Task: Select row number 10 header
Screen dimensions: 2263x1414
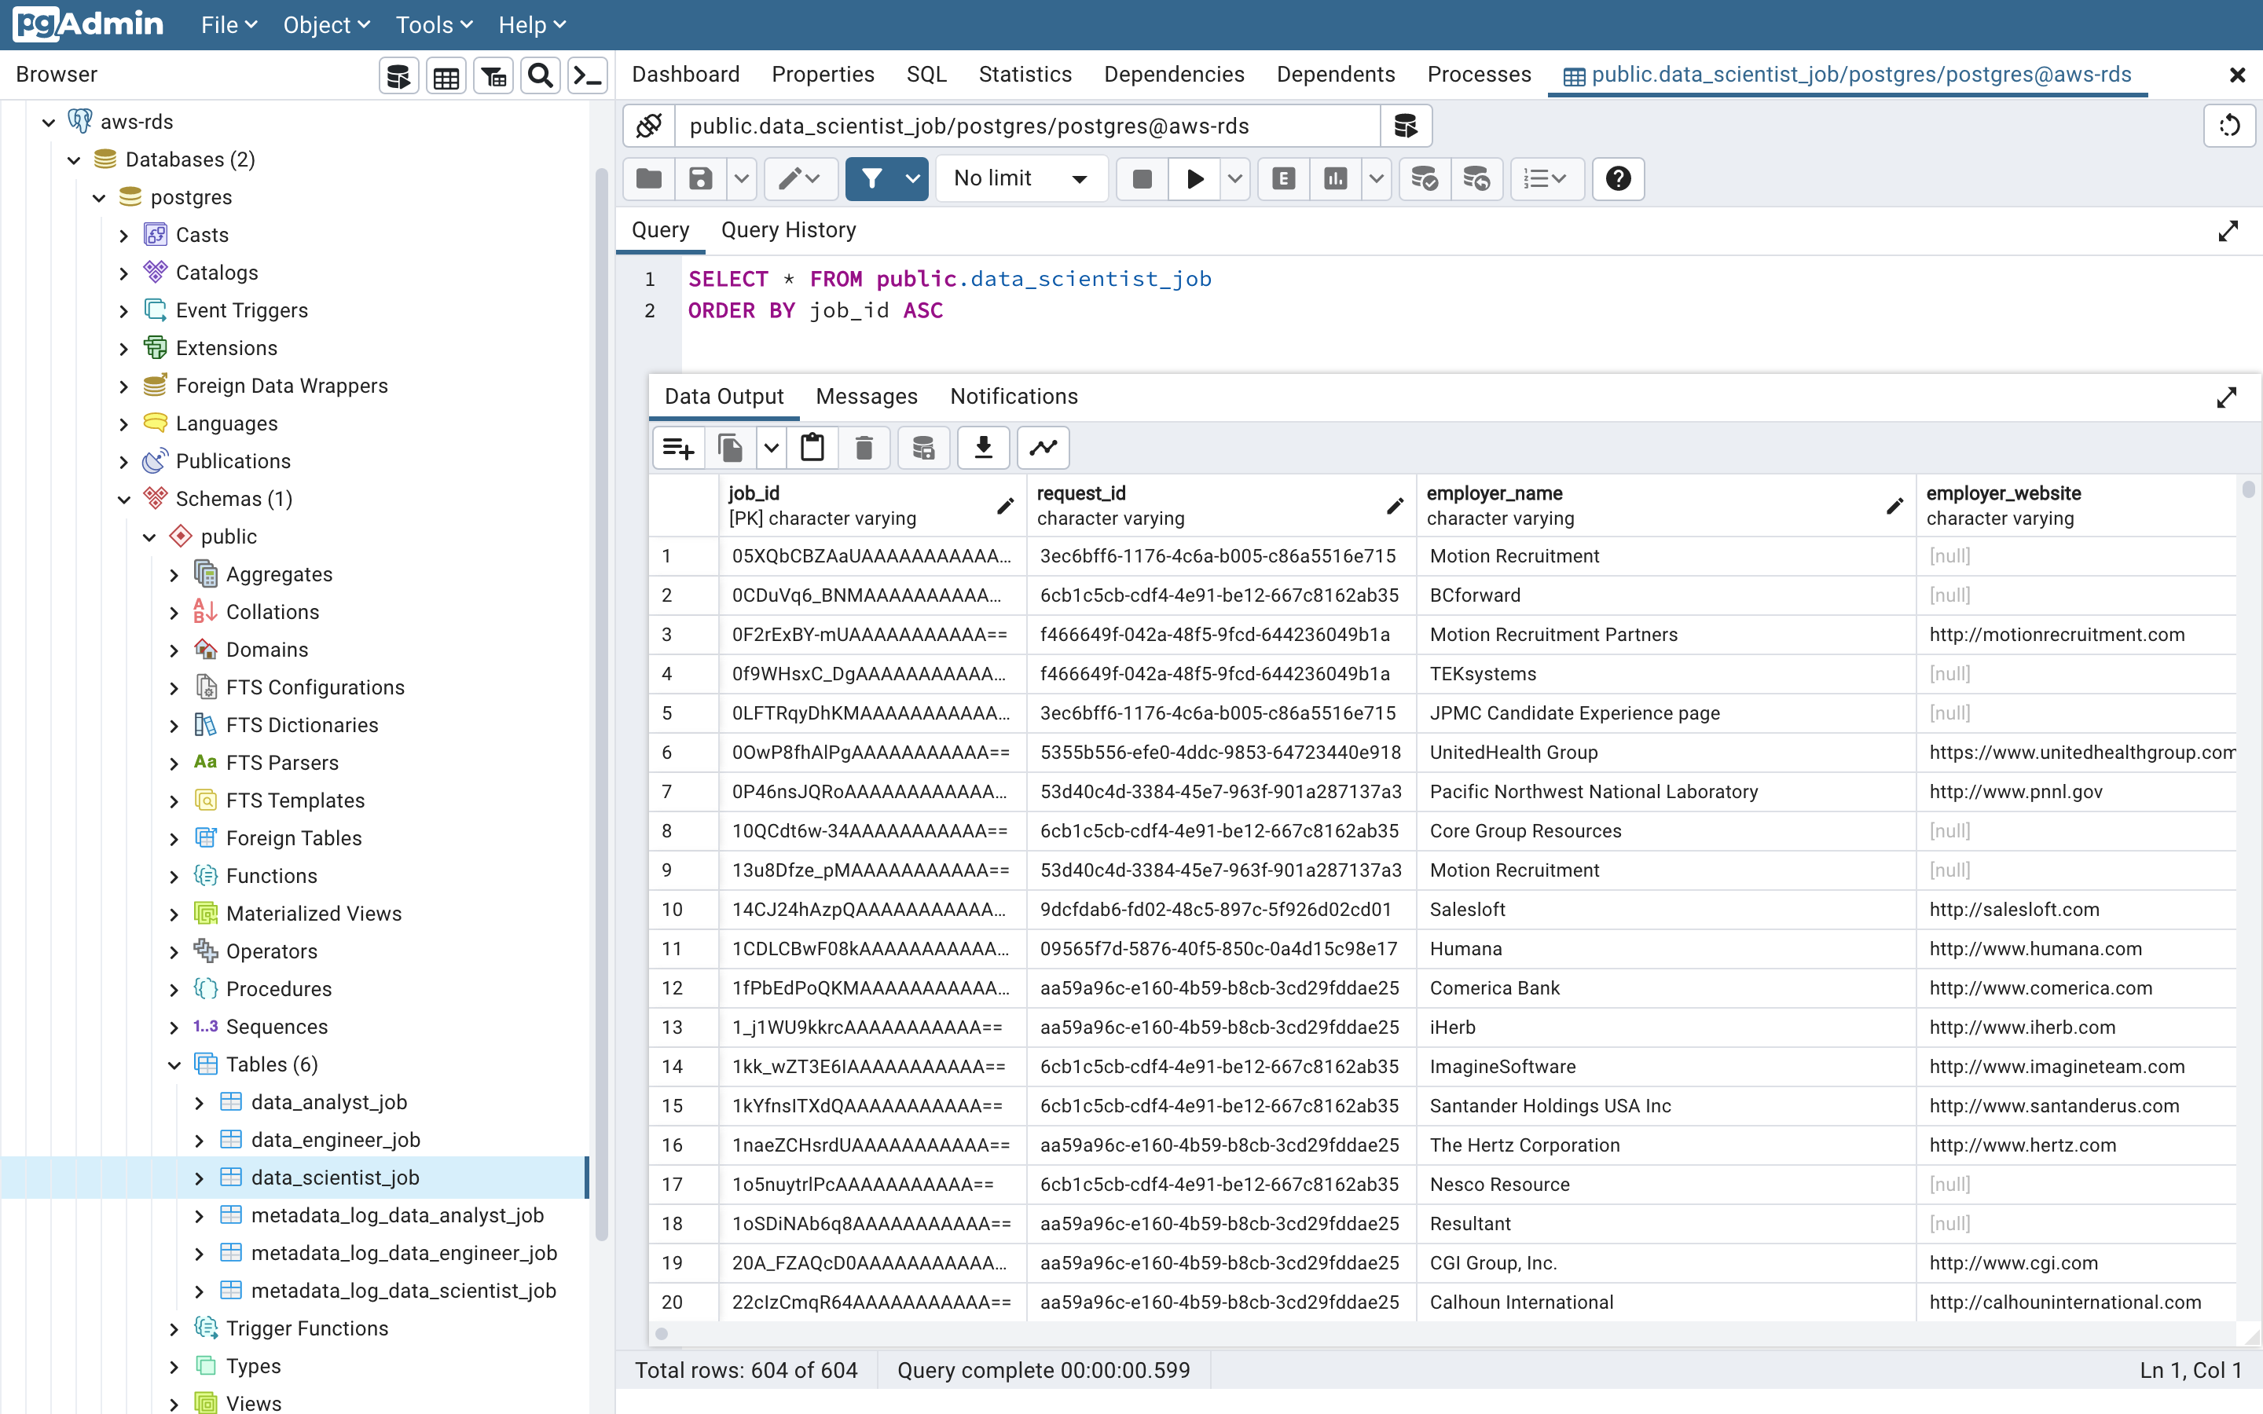Action: [684, 910]
